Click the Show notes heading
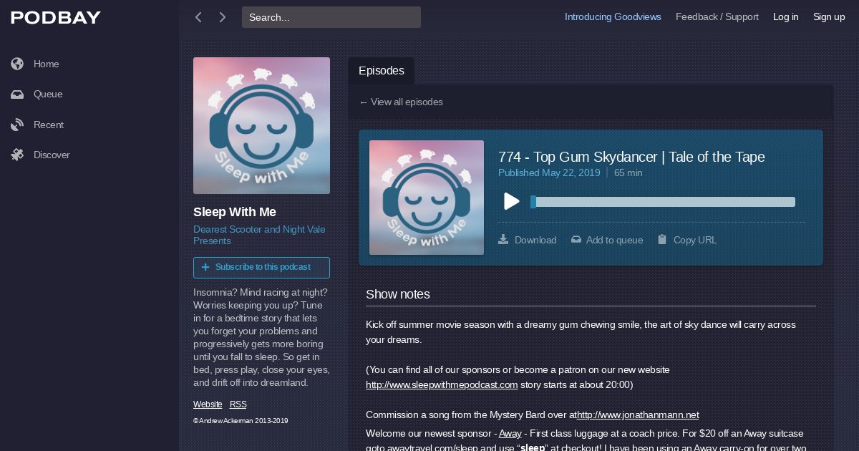859x451 pixels. pos(398,294)
